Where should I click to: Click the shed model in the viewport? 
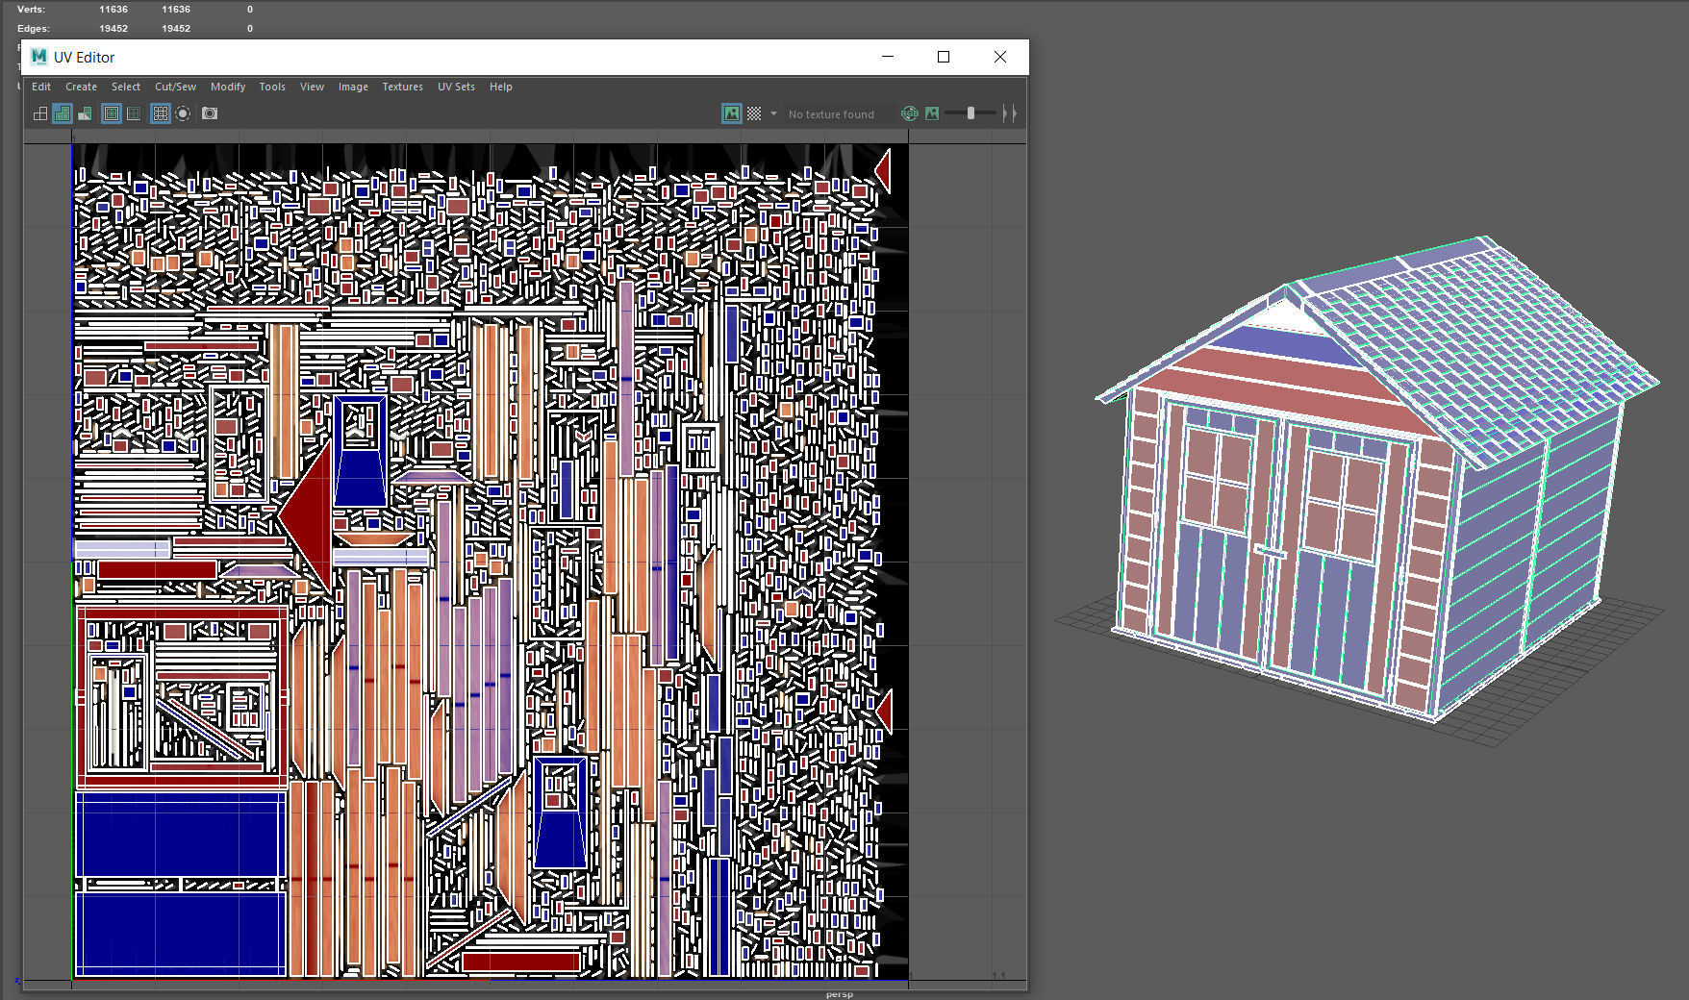pyautogui.click(x=1379, y=481)
